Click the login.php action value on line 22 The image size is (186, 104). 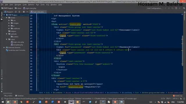[x=75, y=24]
